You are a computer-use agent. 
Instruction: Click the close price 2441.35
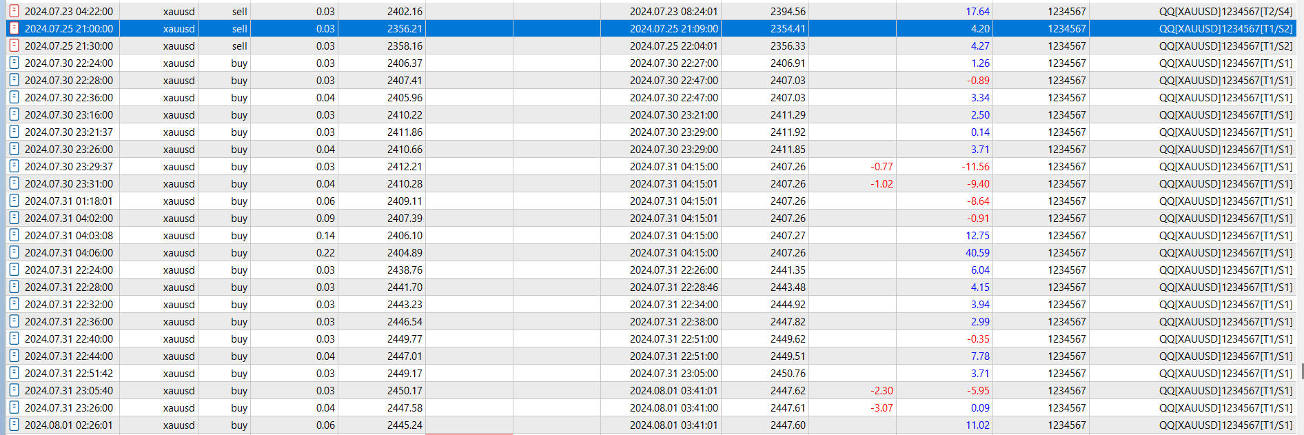tap(788, 270)
